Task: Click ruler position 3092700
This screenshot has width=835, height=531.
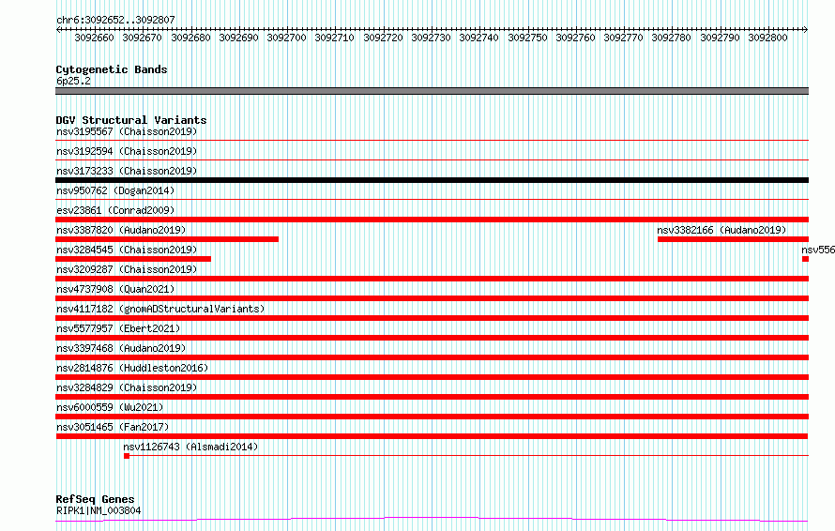Action: 286,38
